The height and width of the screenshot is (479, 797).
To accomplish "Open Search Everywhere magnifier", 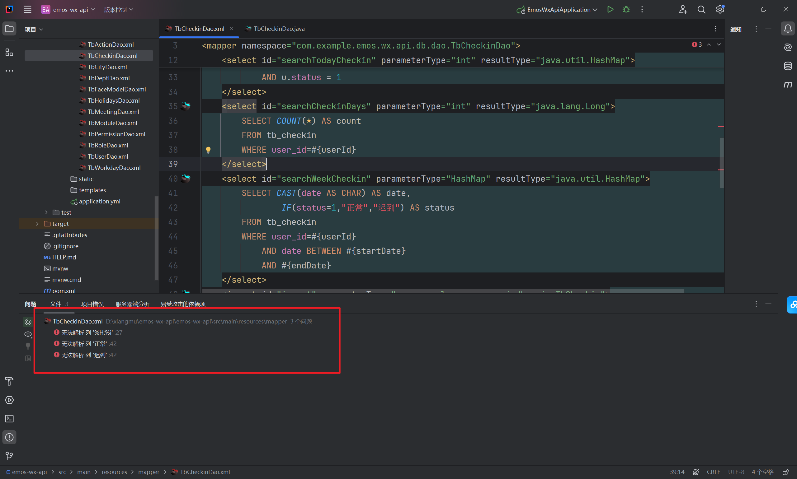I will [701, 9].
